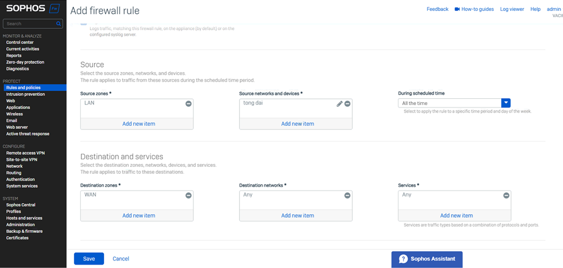Remove WAN from Destination zones
Screen dimensions: 563x268
point(188,196)
